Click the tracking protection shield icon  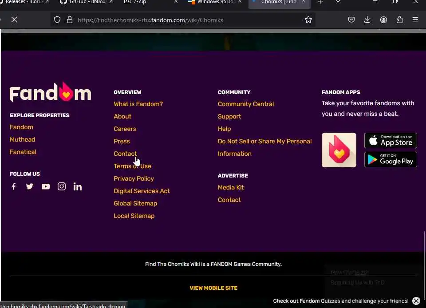point(57,20)
